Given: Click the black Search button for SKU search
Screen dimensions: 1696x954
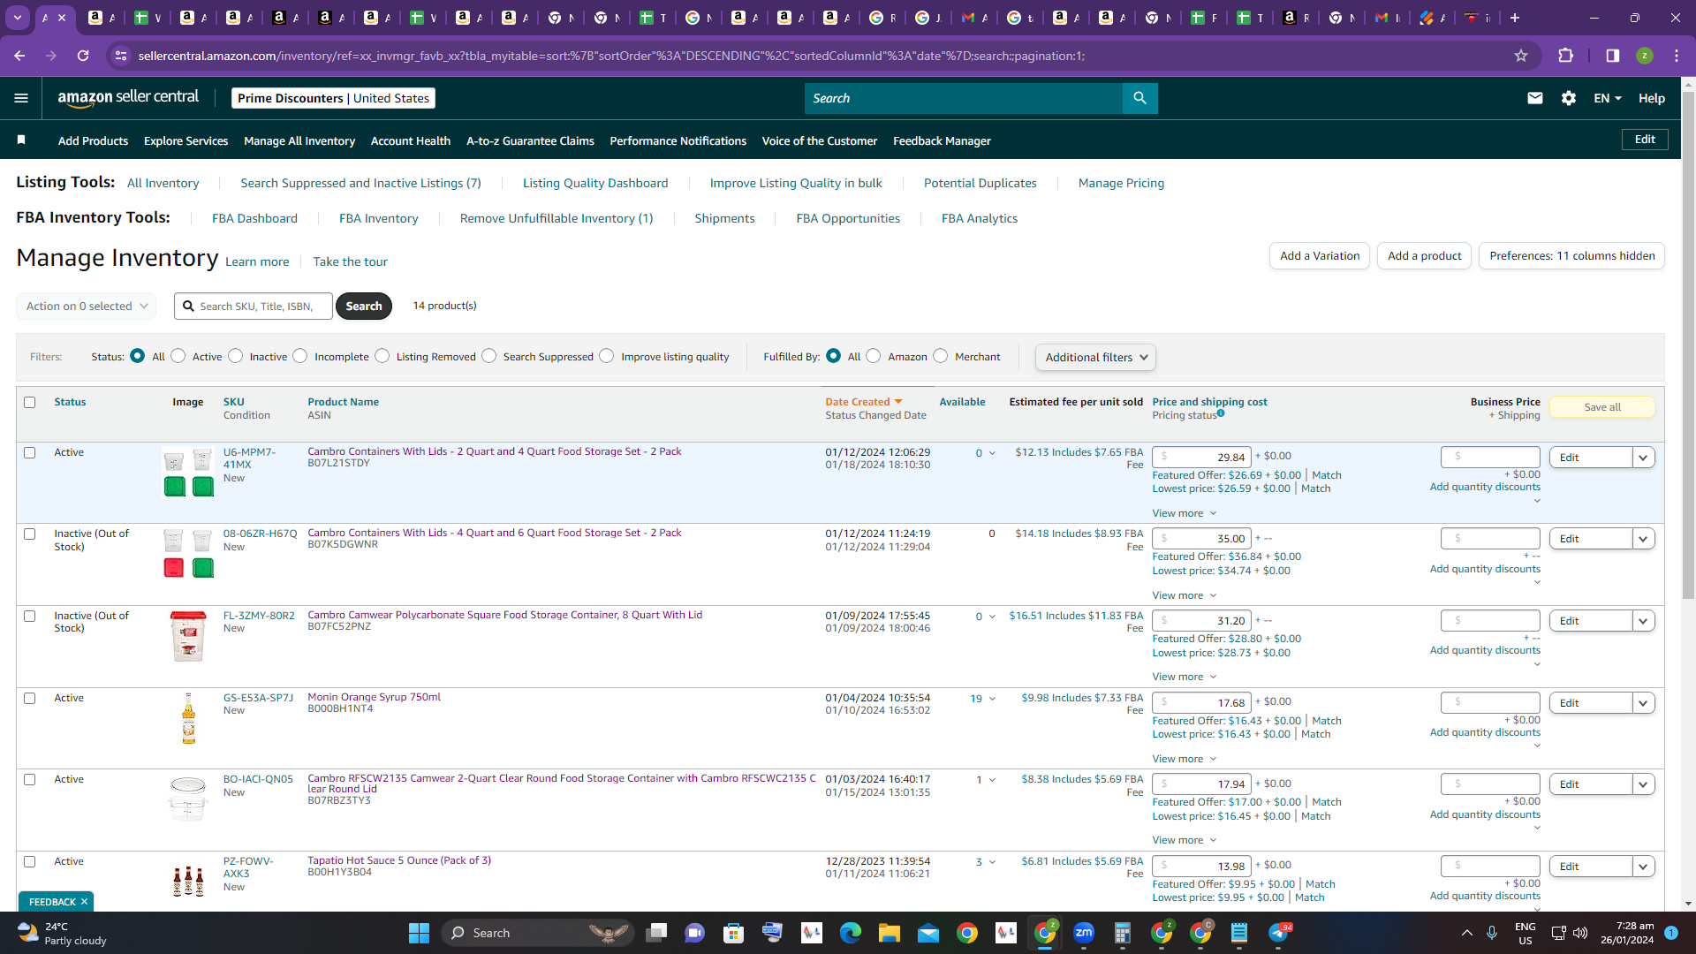Looking at the screenshot, I should (x=364, y=306).
